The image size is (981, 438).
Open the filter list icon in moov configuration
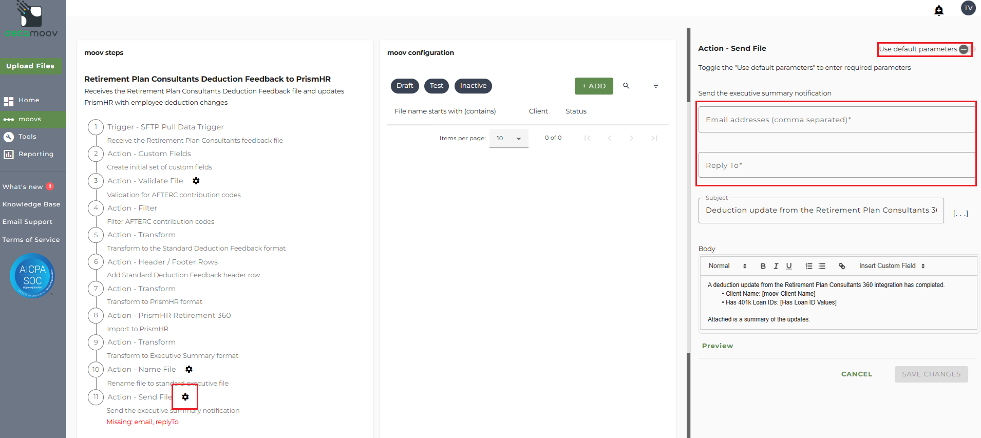coord(656,86)
